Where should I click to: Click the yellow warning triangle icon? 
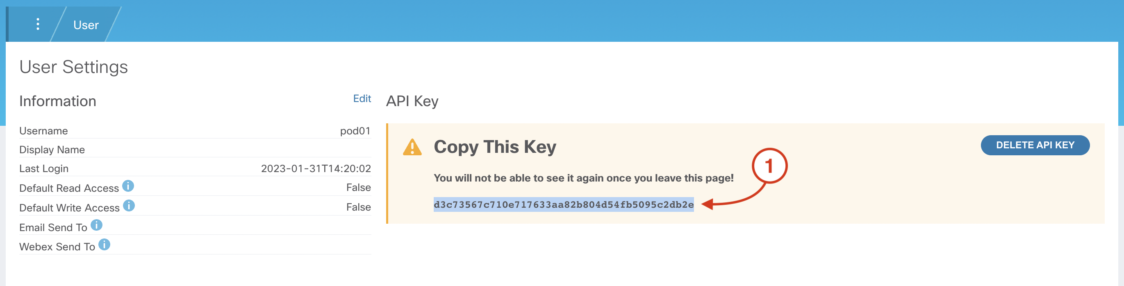pos(412,147)
